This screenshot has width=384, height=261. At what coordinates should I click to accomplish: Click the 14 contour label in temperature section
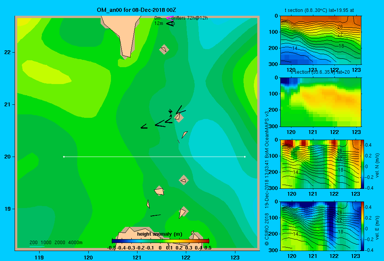pyautogui.click(x=295, y=48)
